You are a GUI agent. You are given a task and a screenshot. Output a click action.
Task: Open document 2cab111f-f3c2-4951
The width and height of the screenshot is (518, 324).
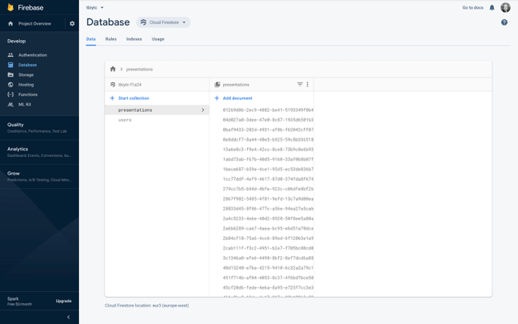coord(268,248)
